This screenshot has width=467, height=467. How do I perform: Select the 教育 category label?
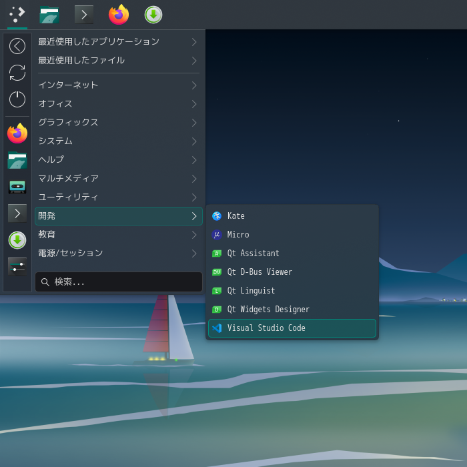tap(47, 234)
